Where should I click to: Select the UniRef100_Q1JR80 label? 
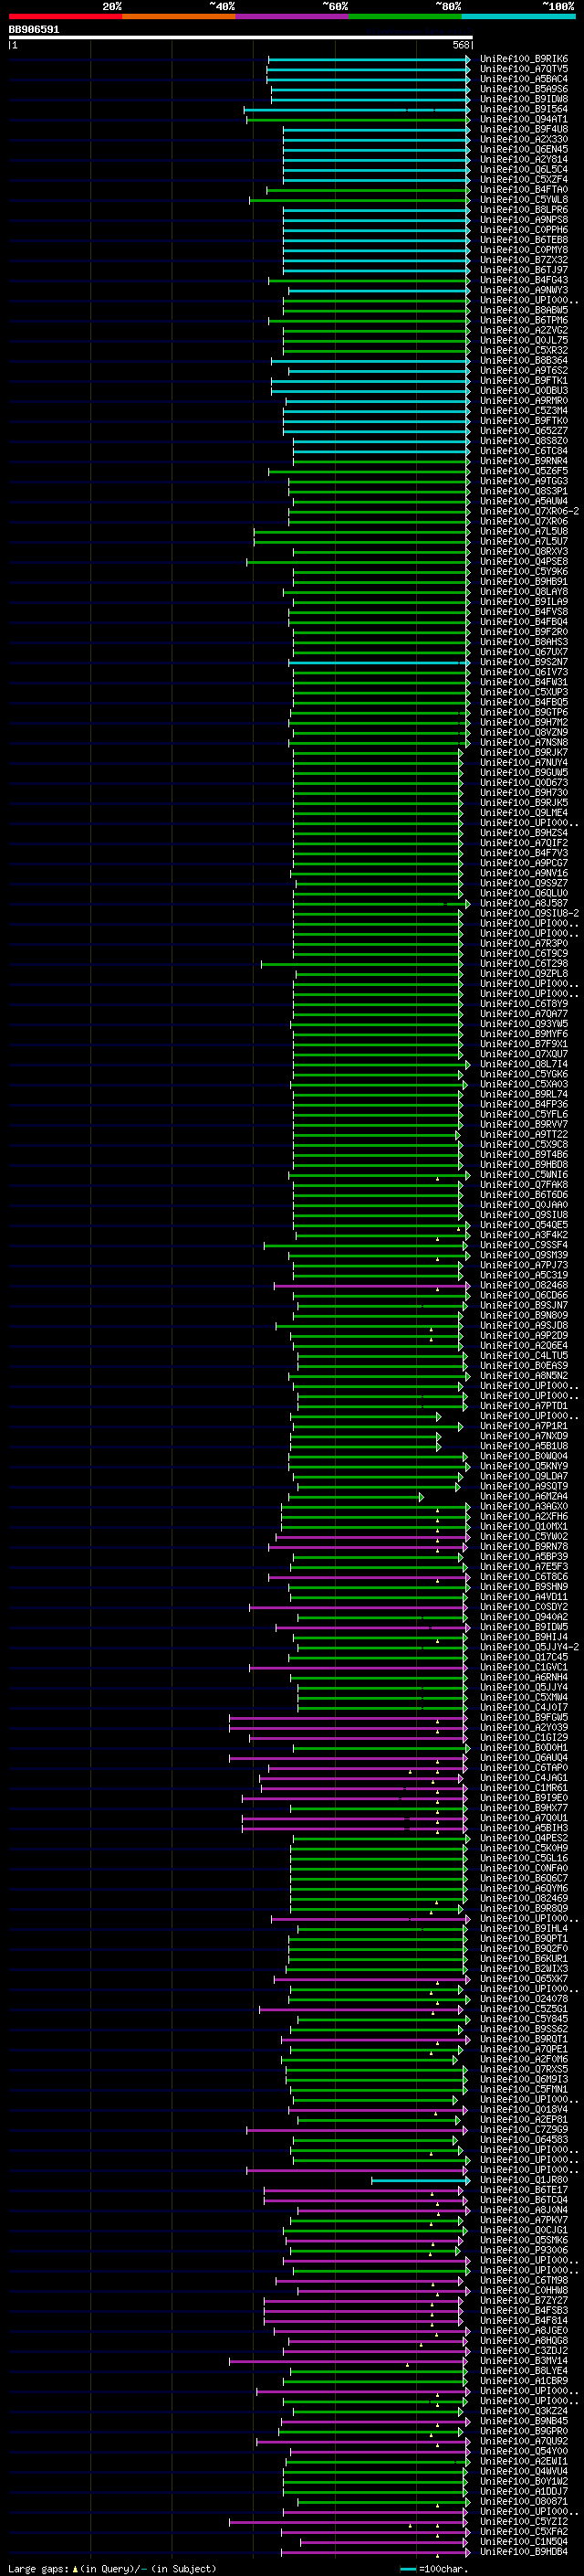tap(524, 2180)
